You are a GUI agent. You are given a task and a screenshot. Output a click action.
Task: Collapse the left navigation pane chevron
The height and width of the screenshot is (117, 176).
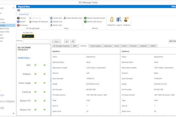tap(13, 8)
